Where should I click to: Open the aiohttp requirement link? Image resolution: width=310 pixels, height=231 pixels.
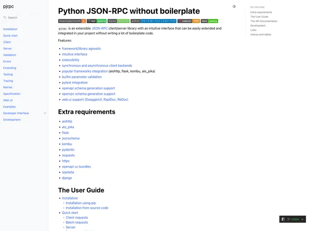[67, 121]
